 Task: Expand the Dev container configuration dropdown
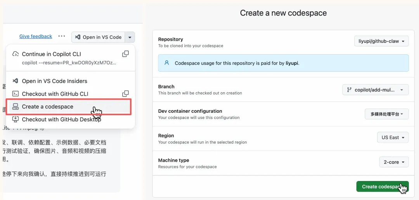(386, 114)
